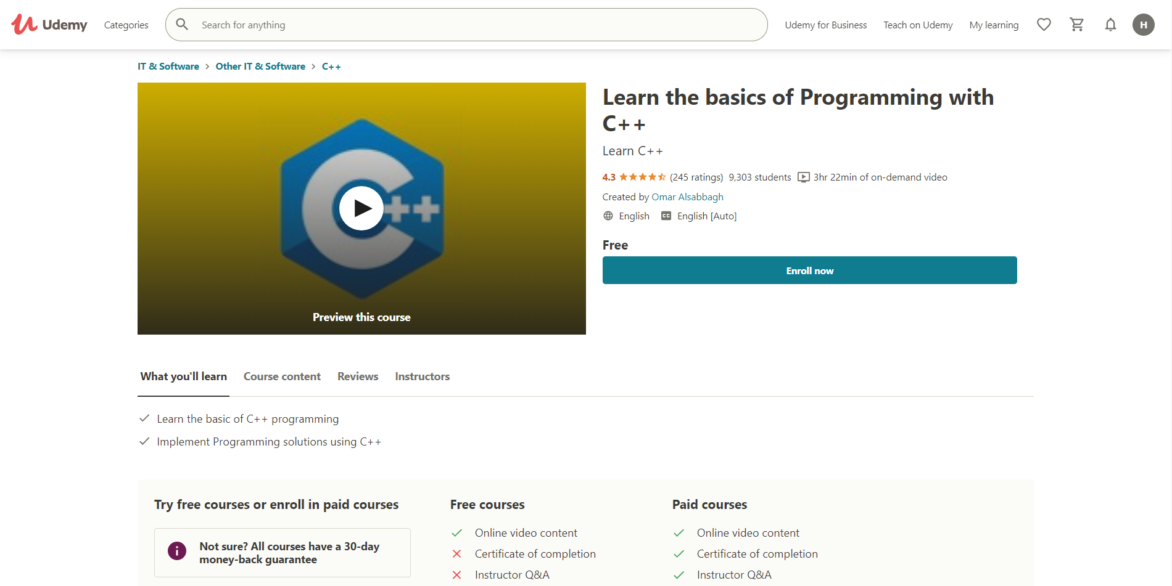Click Implement Programming solutions using C++

[x=269, y=442]
